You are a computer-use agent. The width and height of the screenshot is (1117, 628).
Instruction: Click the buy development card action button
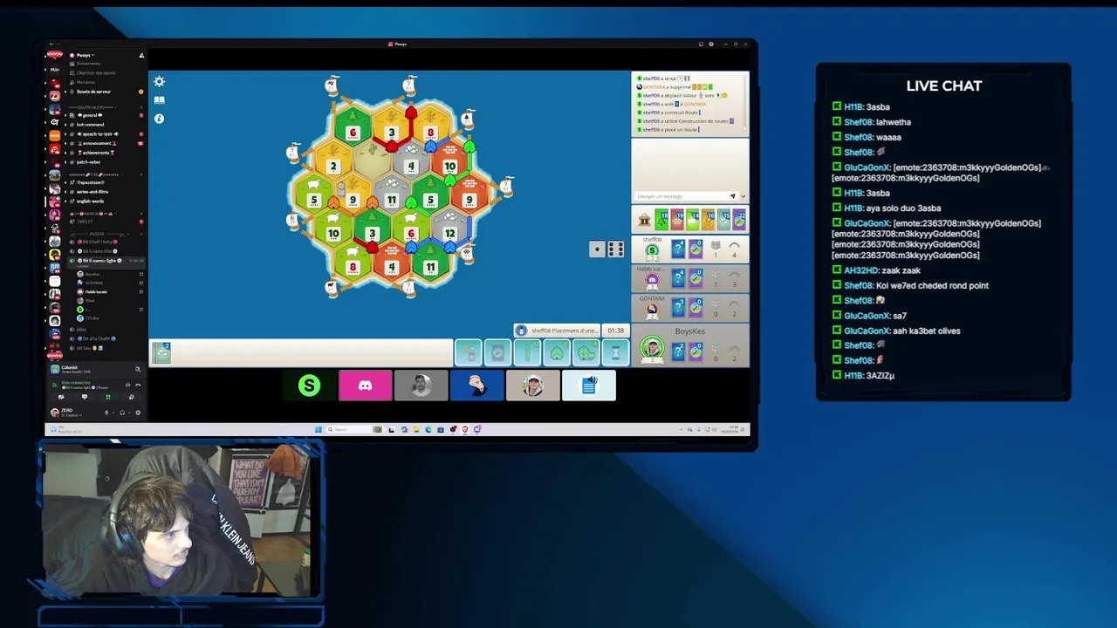click(497, 352)
